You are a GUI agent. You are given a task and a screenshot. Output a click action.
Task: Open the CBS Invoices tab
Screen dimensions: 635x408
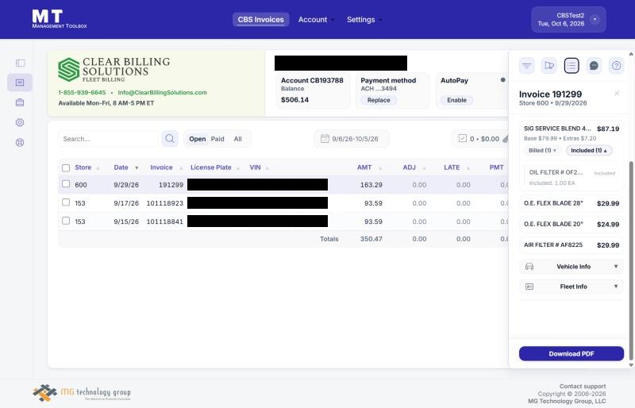tap(261, 20)
